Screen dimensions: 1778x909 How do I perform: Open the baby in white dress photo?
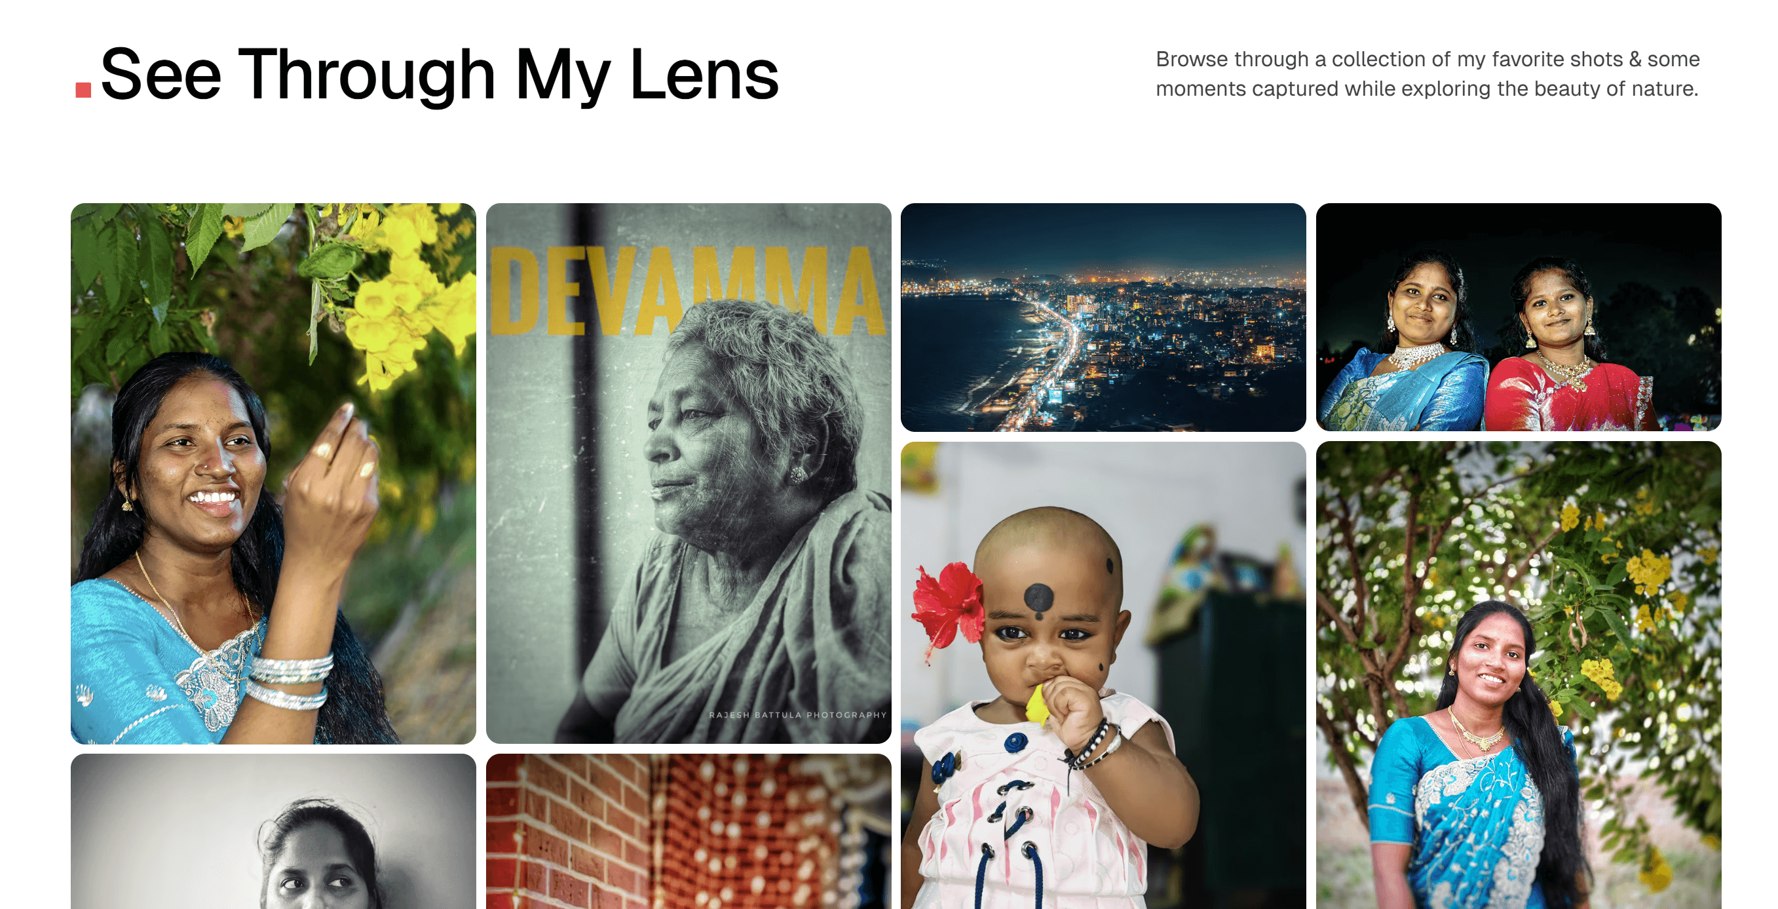click(1103, 676)
